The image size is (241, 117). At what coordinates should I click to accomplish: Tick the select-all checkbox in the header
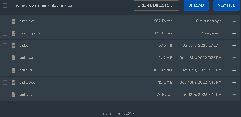point(5,5)
